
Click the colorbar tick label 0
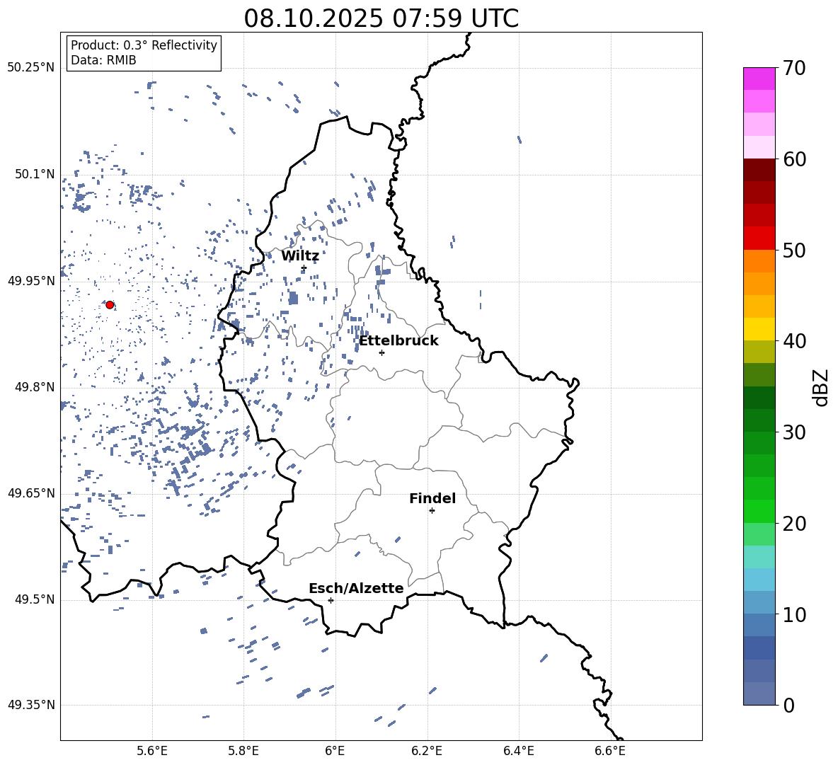[x=788, y=705]
